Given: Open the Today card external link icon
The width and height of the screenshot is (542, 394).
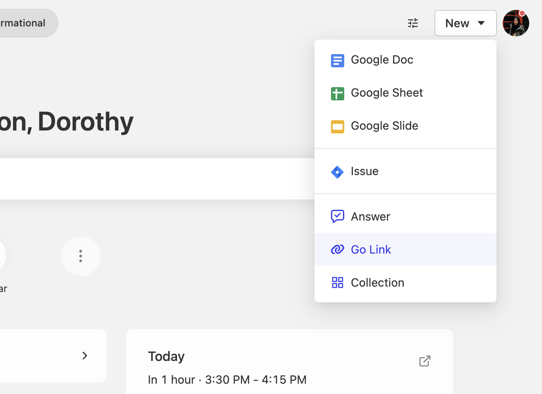Looking at the screenshot, I should tap(424, 361).
